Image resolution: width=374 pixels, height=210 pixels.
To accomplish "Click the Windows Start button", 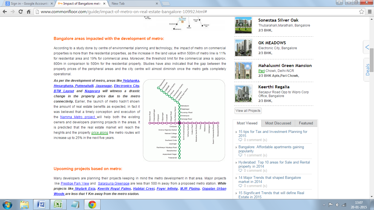I will (7, 205).
